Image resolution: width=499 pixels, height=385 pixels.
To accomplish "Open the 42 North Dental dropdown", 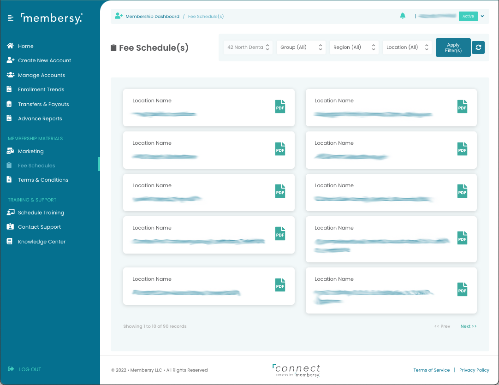I will point(249,47).
